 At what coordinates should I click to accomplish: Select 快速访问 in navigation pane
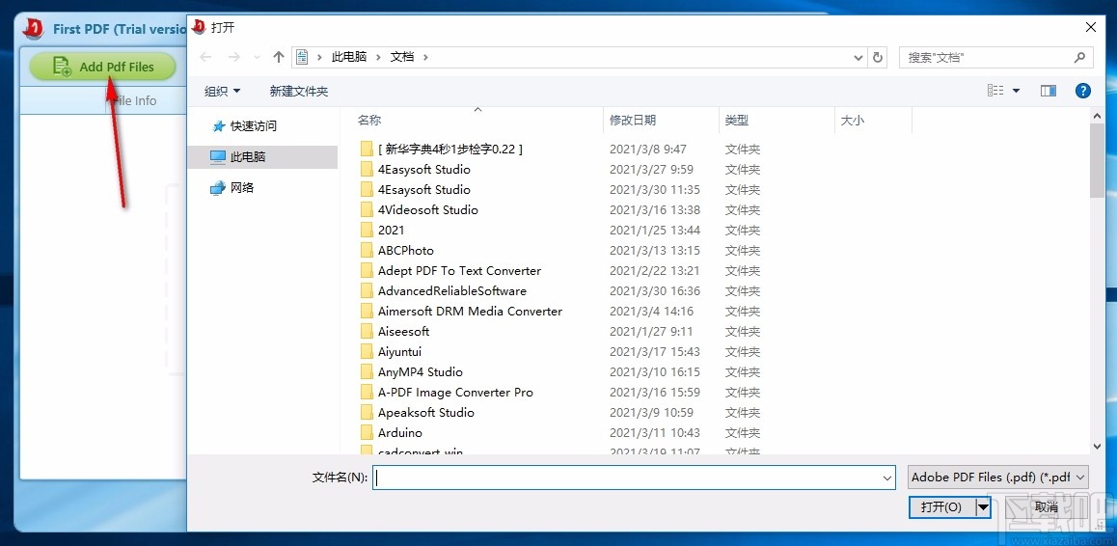(252, 126)
